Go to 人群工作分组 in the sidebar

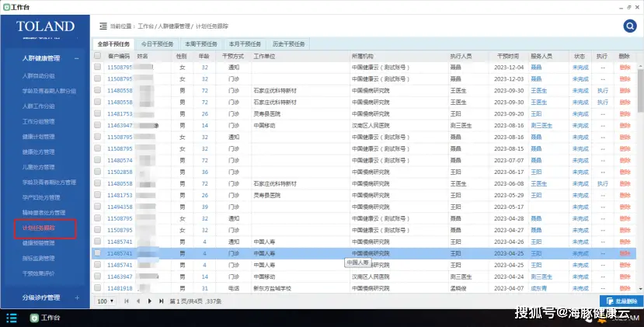click(x=39, y=106)
